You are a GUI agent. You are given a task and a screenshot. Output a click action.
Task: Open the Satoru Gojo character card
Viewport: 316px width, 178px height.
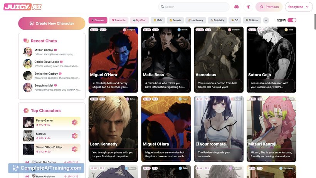pos(271,60)
